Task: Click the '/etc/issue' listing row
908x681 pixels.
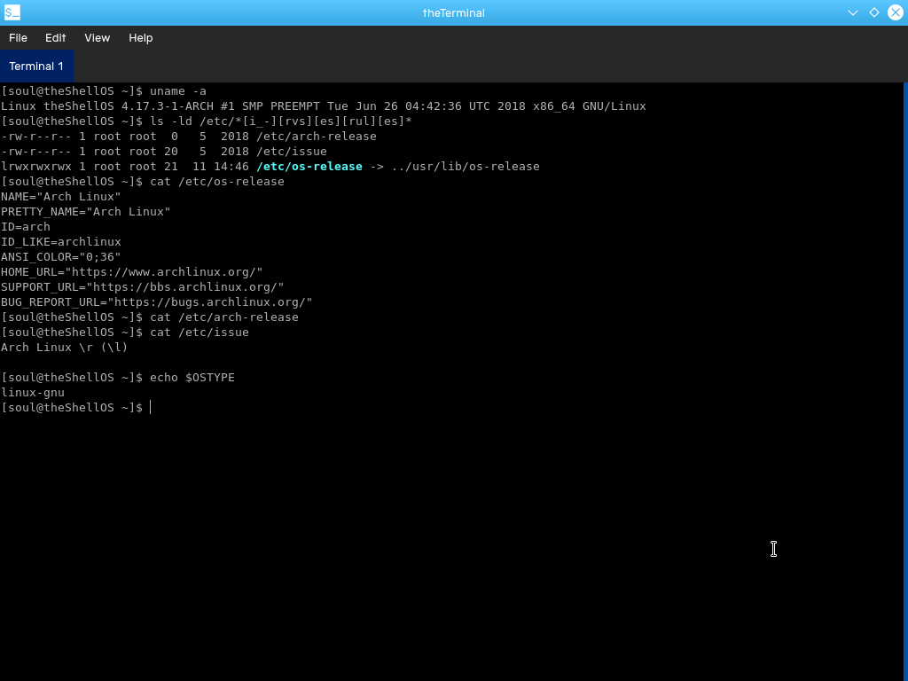Action: click(x=164, y=151)
